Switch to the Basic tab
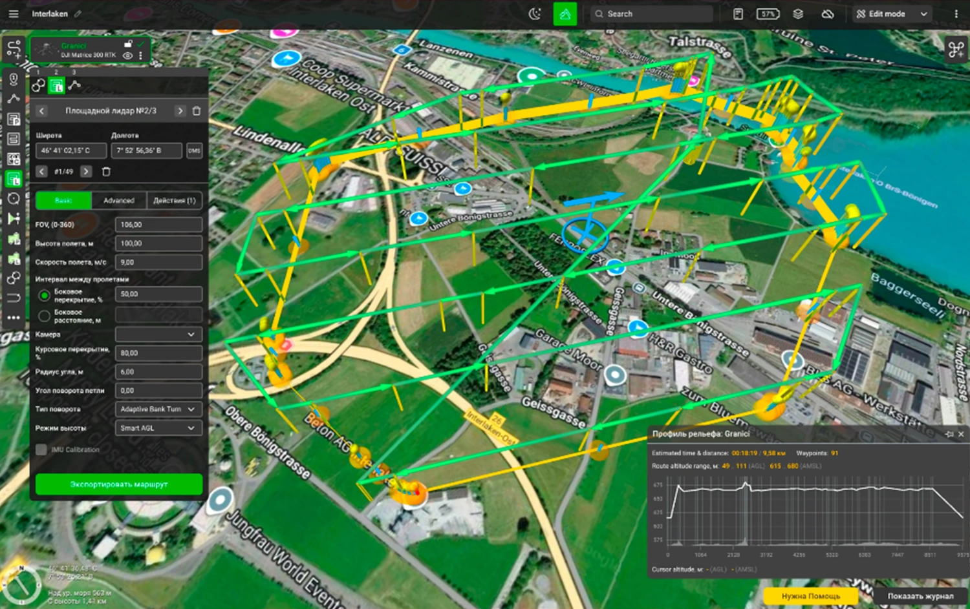The width and height of the screenshot is (970, 609). [63, 201]
